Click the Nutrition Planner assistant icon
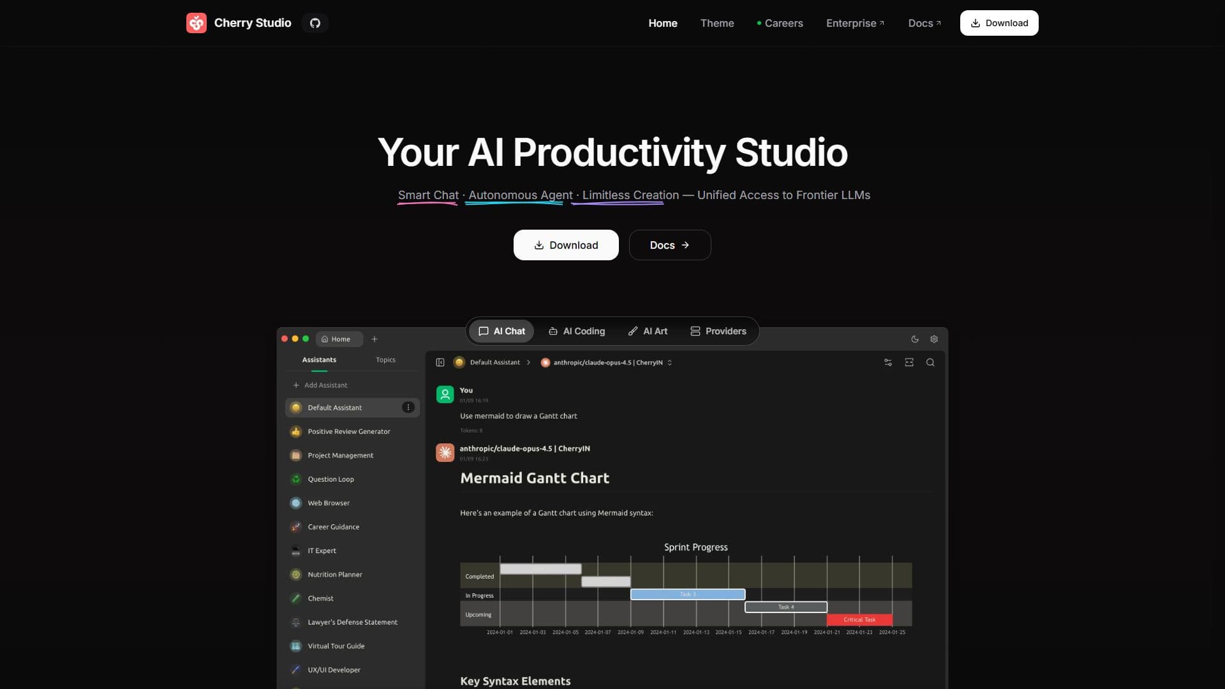 [x=296, y=575]
